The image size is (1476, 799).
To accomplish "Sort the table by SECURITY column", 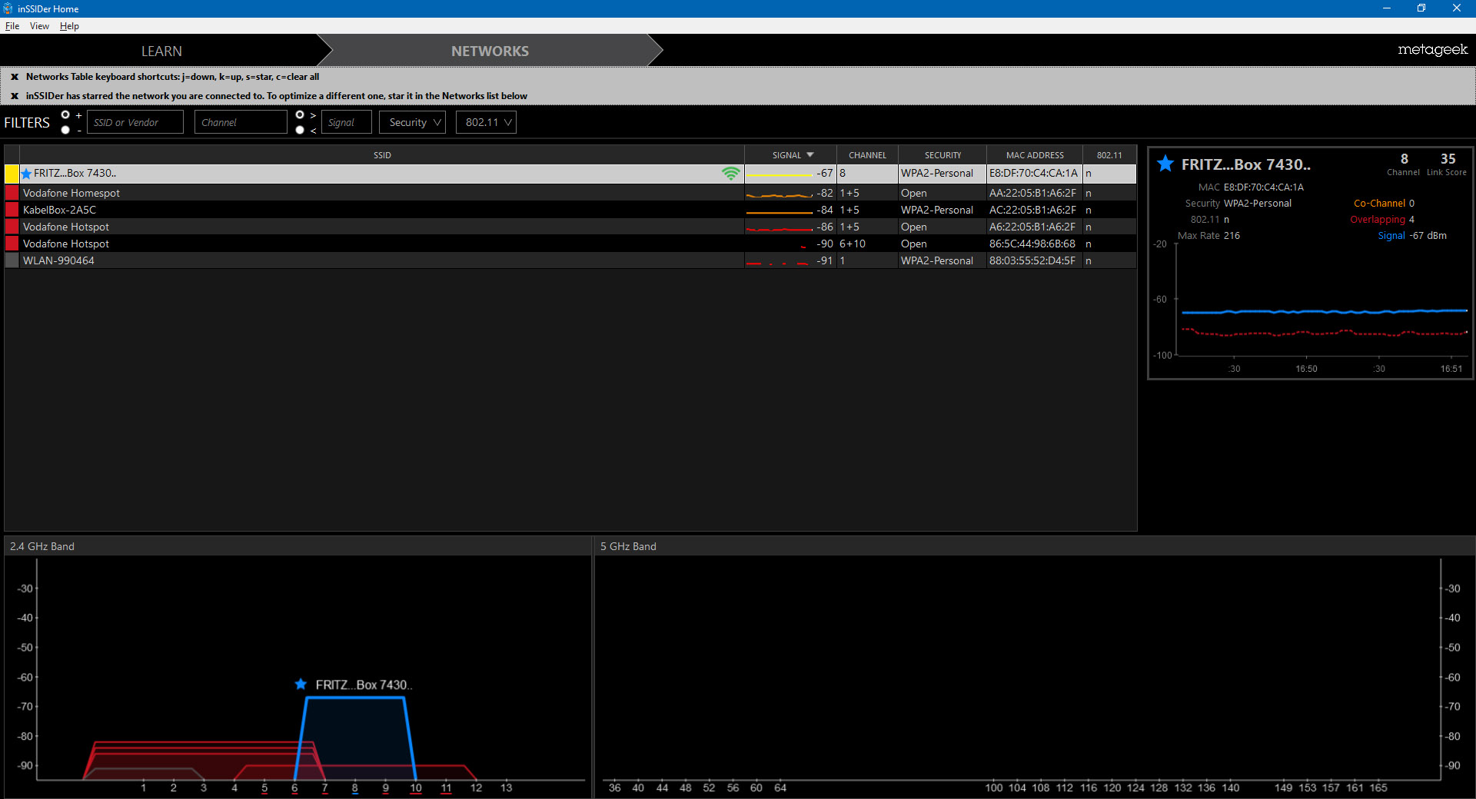I will click(x=942, y=155).
